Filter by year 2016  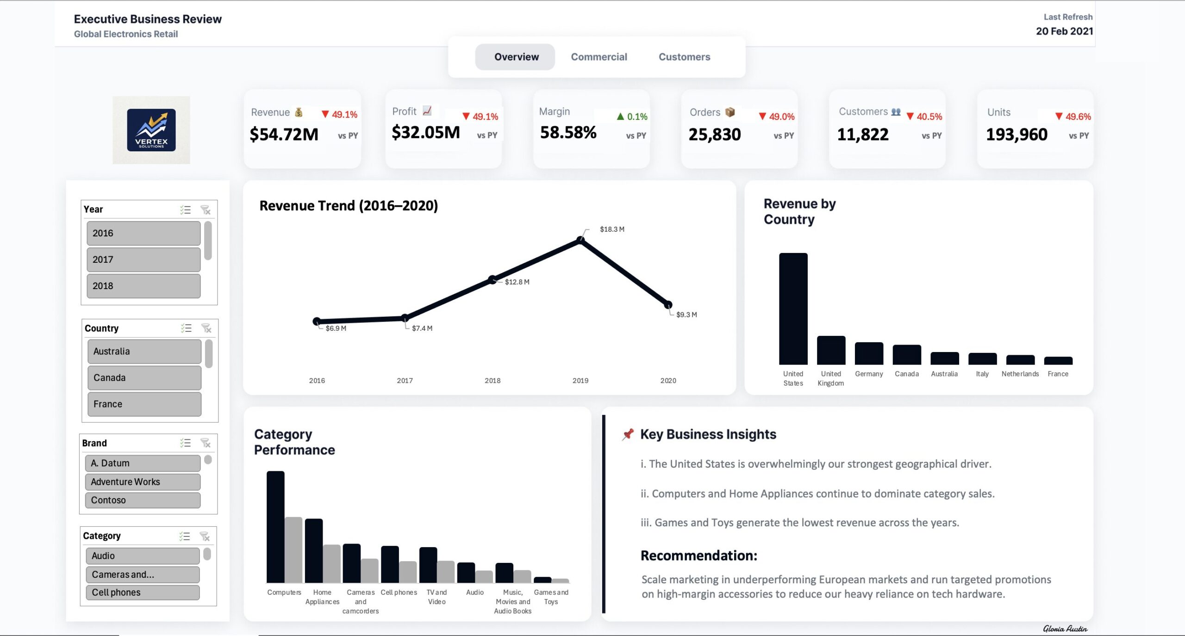[x=143, y=233]
